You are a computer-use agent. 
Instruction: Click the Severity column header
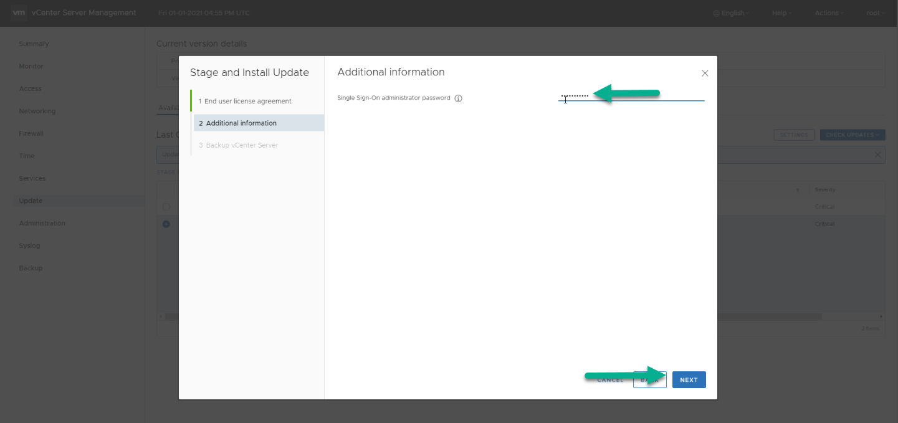824,189
